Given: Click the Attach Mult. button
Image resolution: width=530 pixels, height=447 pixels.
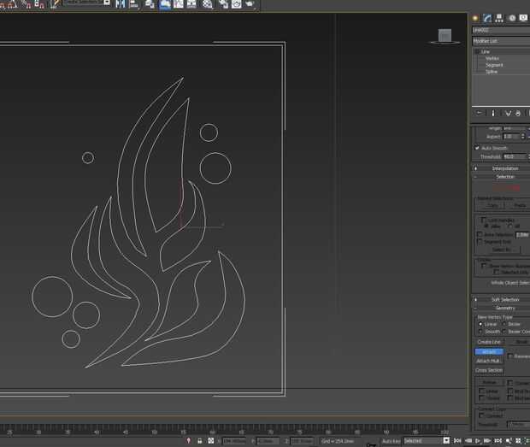Looking at the screenshot, I should click(489, 361).
